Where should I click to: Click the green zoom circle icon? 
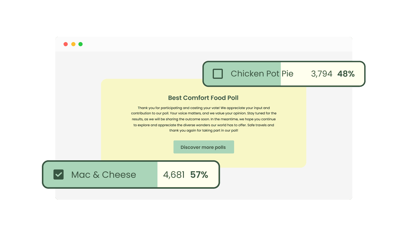click(81, 44)
